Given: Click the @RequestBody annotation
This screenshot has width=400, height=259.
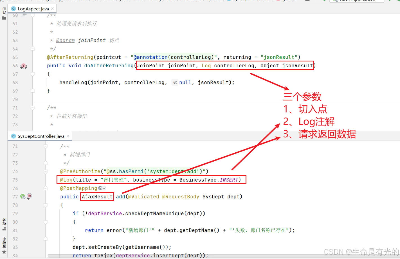Looking at the screenshot, I should point(181,197).
